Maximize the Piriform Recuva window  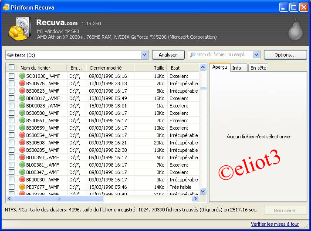click(x=294, y=7)
